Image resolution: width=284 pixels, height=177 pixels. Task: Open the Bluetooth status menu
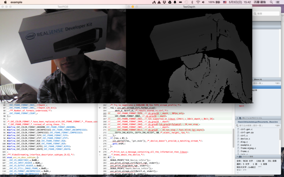tap(192, 2)
